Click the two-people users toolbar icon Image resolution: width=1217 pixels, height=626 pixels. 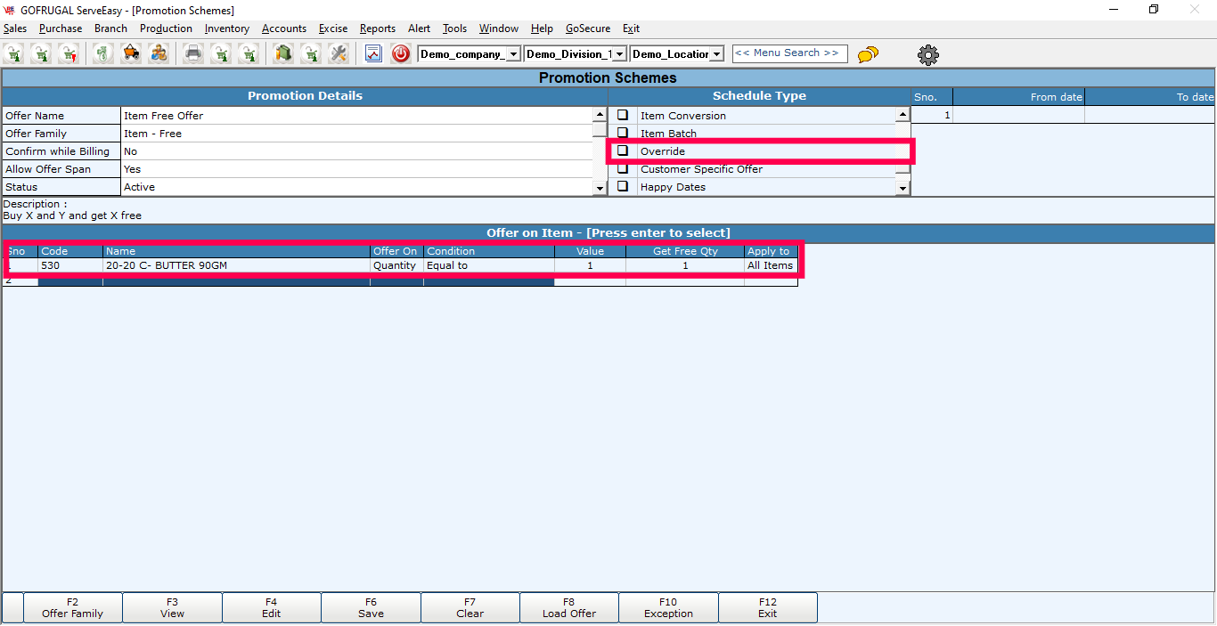click(x=159, y=53)
